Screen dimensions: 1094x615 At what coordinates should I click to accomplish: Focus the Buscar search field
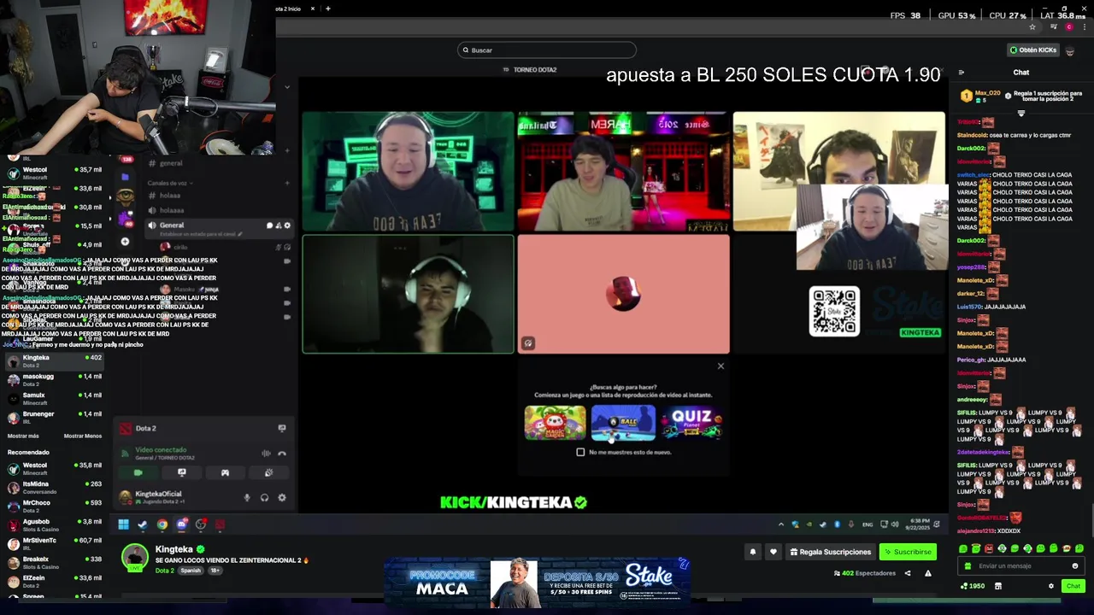click(x=547, y=50)
